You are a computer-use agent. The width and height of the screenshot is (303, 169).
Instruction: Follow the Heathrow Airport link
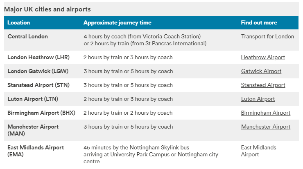[263, 57]
